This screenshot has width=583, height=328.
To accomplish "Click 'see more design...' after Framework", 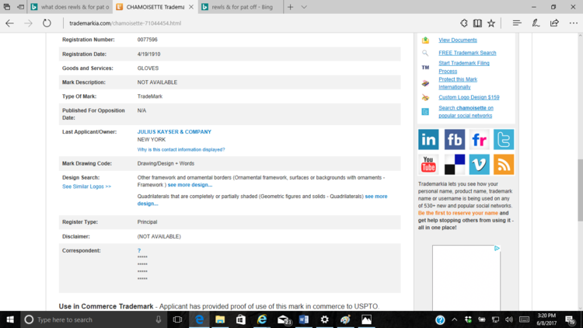I will tap(190, 185).
